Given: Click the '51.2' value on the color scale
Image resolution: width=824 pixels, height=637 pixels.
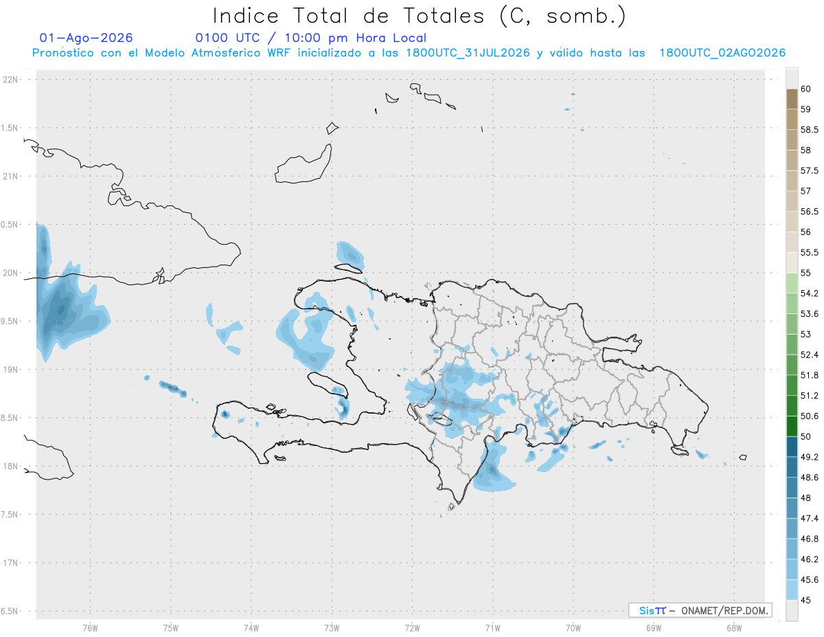Looking at the screenshot, I should (809, 396).
